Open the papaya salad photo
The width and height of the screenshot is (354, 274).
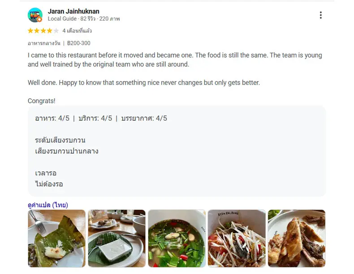237,238
